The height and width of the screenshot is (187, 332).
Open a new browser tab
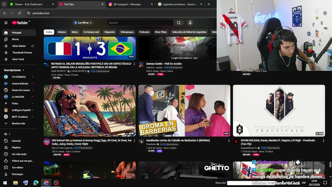[209, 4]
